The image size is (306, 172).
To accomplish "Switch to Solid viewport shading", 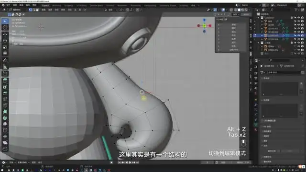I will tap(239, 10).
